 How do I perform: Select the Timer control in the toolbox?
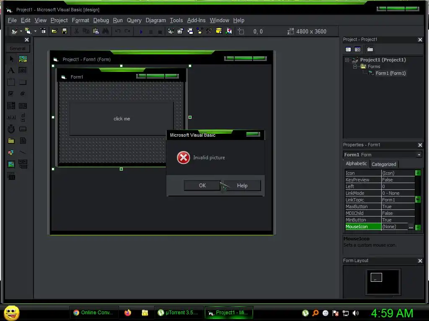tap(11, 129)
